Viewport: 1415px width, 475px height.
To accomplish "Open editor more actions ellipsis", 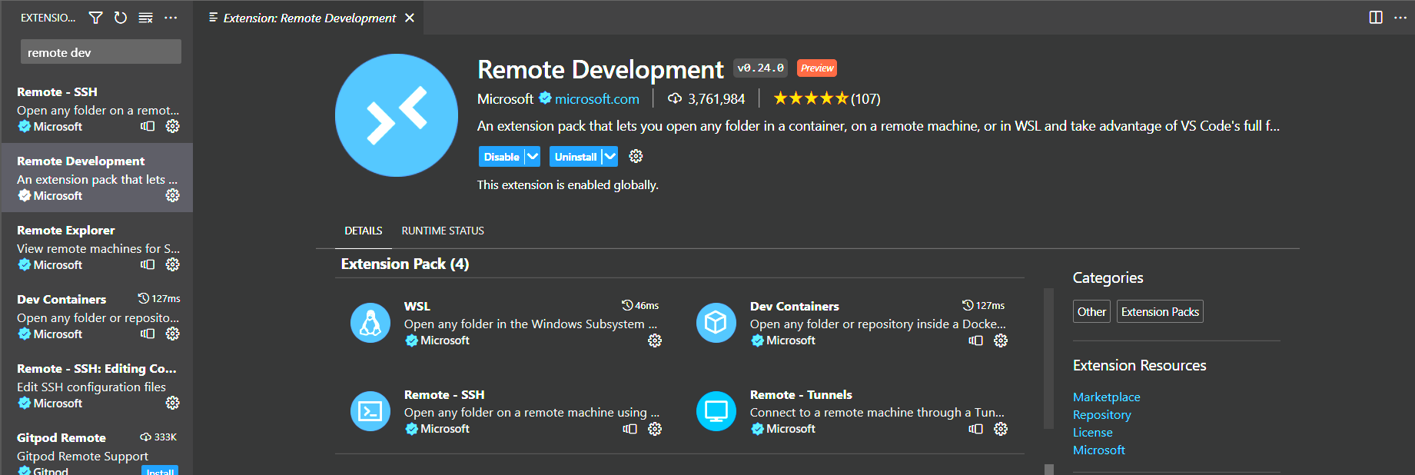I will 1400,18.
